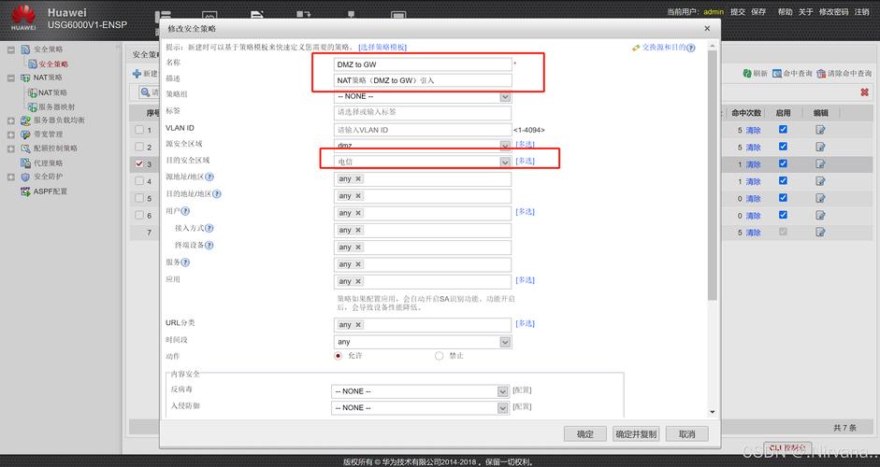880x467 pixels.
Task: Click the 安全策略 root tree icon
Action: pos(25,50)
